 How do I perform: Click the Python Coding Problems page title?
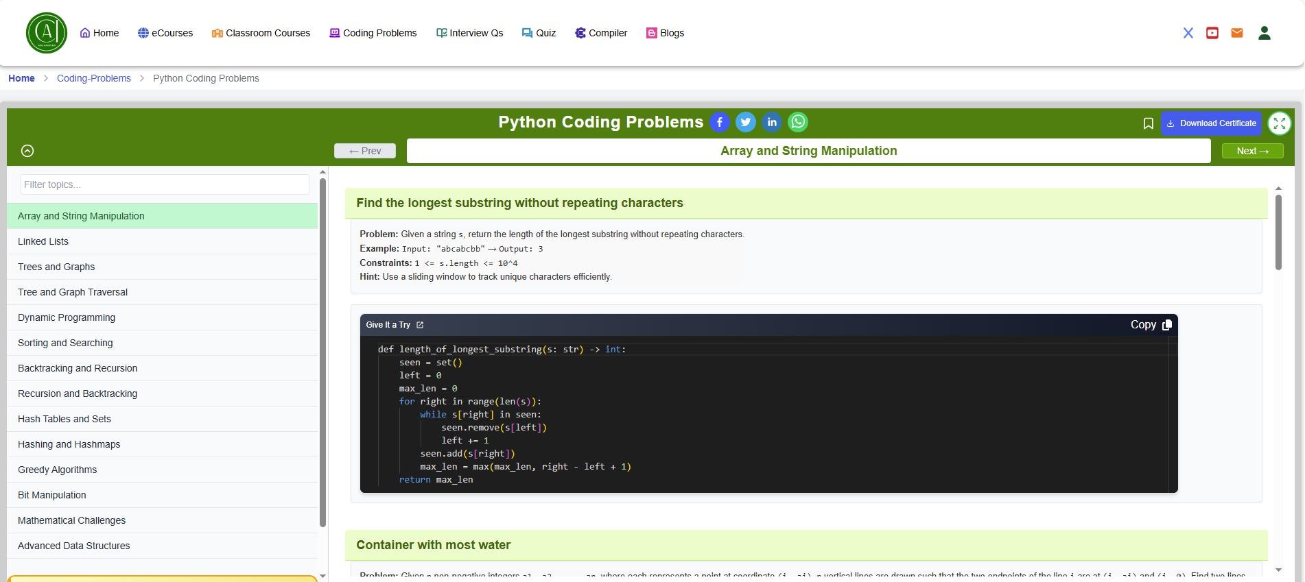(x=600, y=122)
